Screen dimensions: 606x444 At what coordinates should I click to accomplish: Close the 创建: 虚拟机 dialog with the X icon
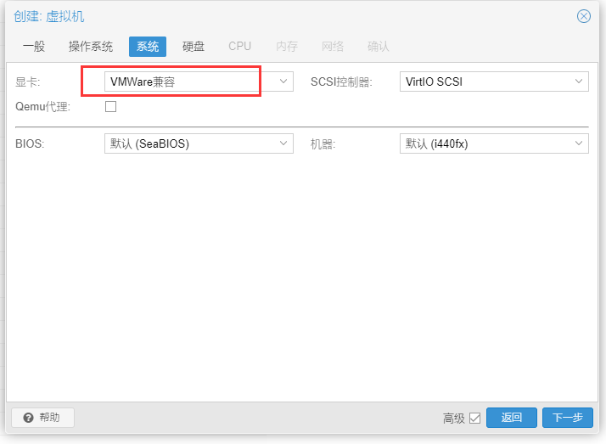tap(584, 16)
